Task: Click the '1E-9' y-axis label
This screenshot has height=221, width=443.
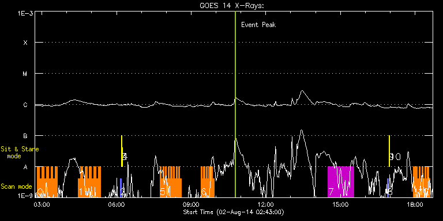Action: point(25,195)
